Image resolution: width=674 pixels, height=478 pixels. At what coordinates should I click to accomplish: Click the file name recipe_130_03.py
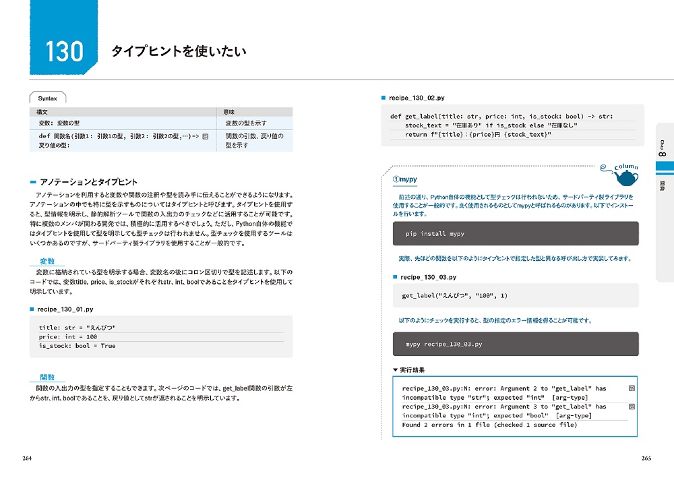tap(428, 277)
